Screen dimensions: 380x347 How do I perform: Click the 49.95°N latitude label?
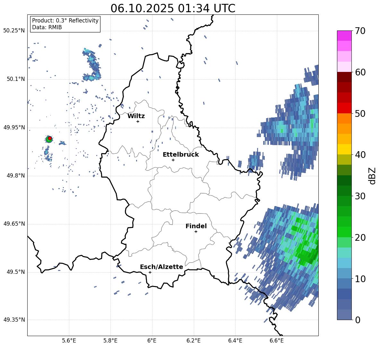point(14,127)
